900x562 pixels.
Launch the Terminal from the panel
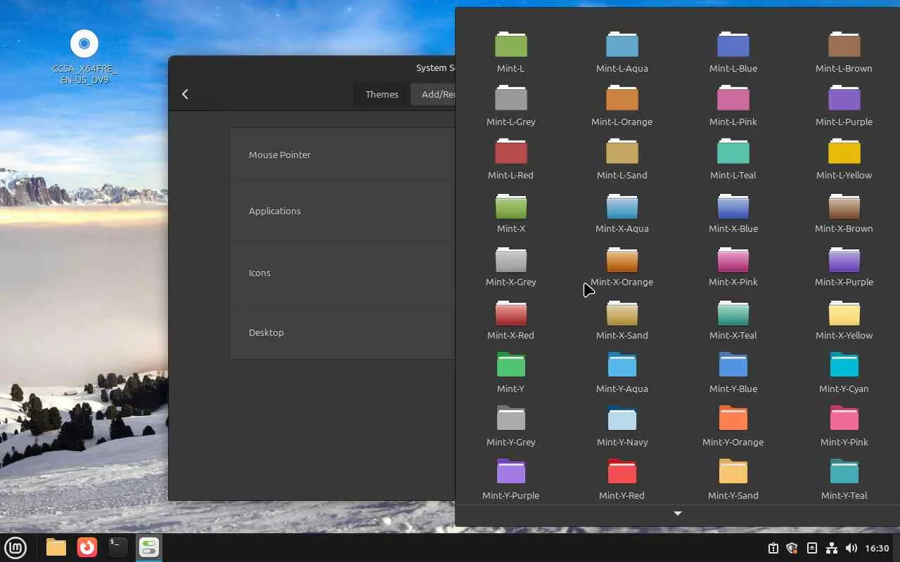(x=118, y=548)
